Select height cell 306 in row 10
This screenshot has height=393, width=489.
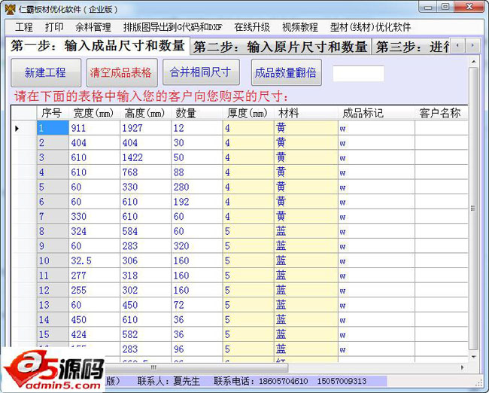click(145, 260)
